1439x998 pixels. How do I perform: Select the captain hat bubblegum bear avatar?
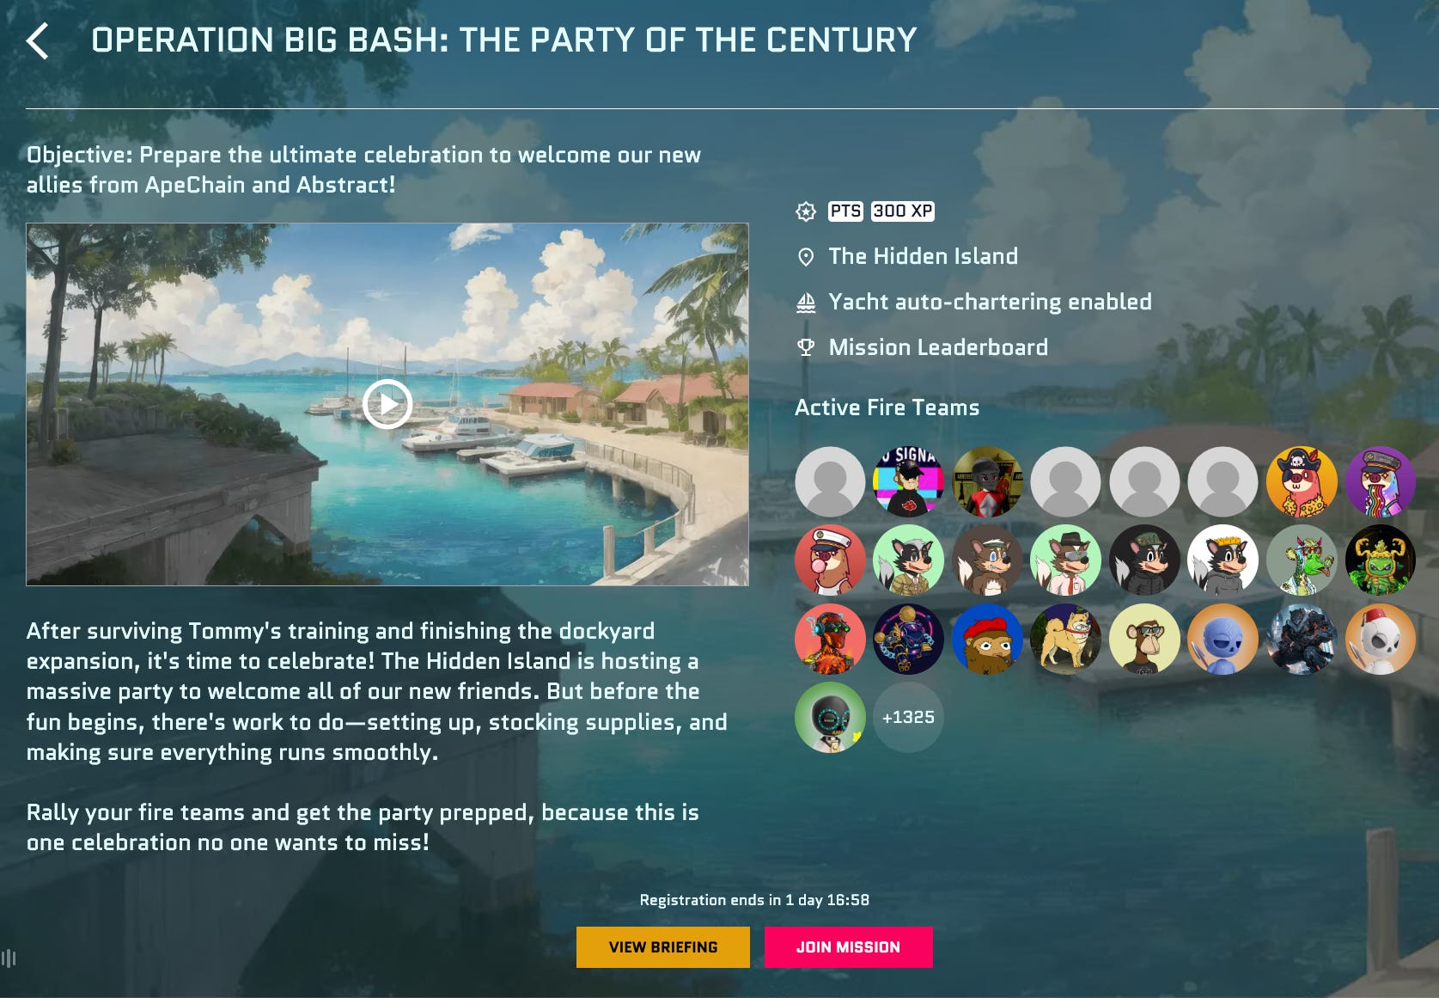830,560
